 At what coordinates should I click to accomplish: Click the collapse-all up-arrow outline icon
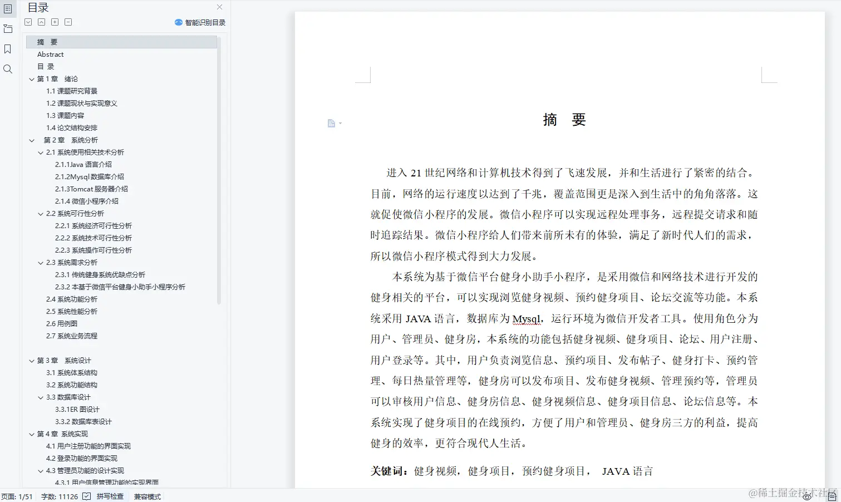coord(42,22)
